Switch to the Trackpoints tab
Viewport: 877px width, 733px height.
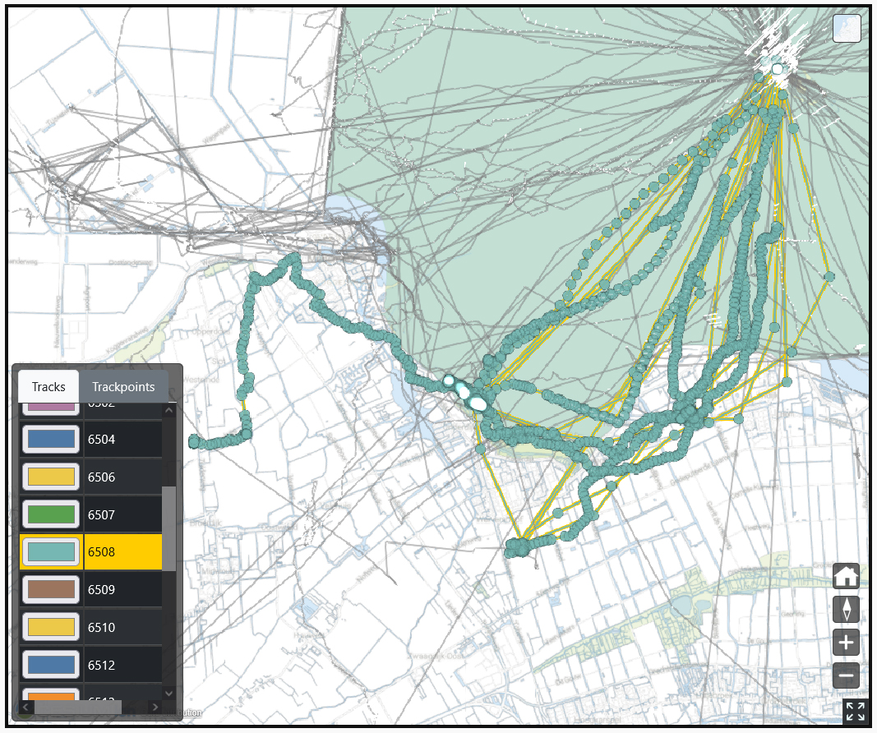[123, 386]
